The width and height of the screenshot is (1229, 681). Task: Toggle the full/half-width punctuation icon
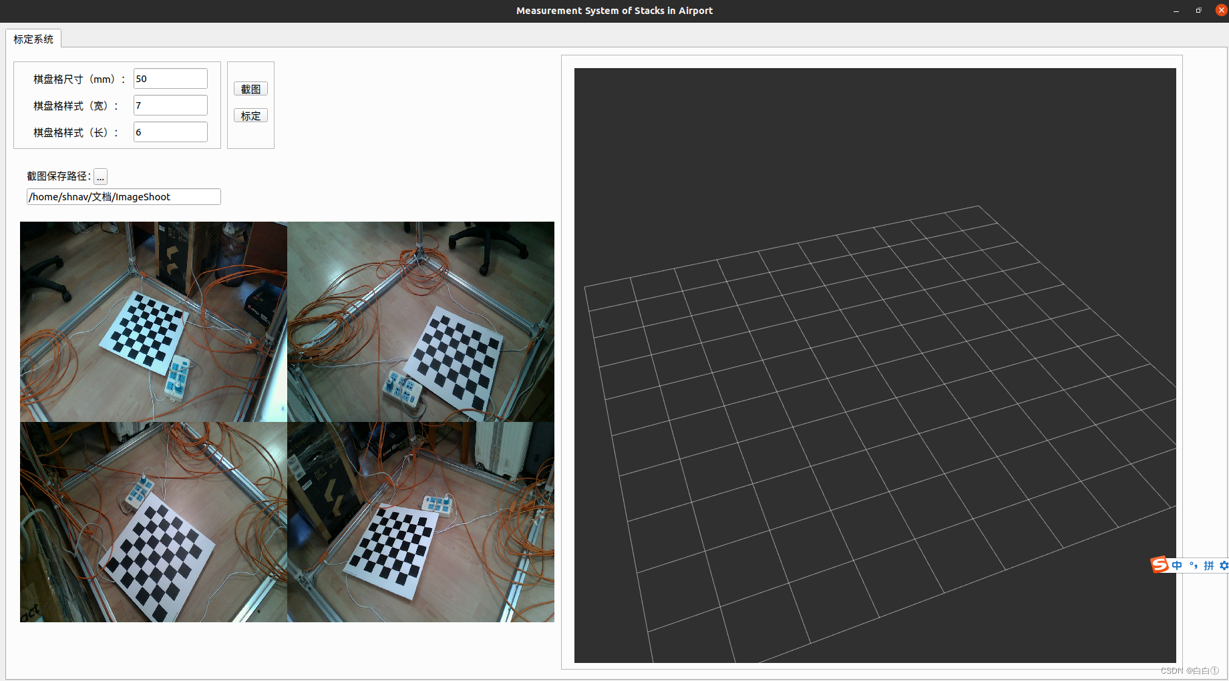1194,565
